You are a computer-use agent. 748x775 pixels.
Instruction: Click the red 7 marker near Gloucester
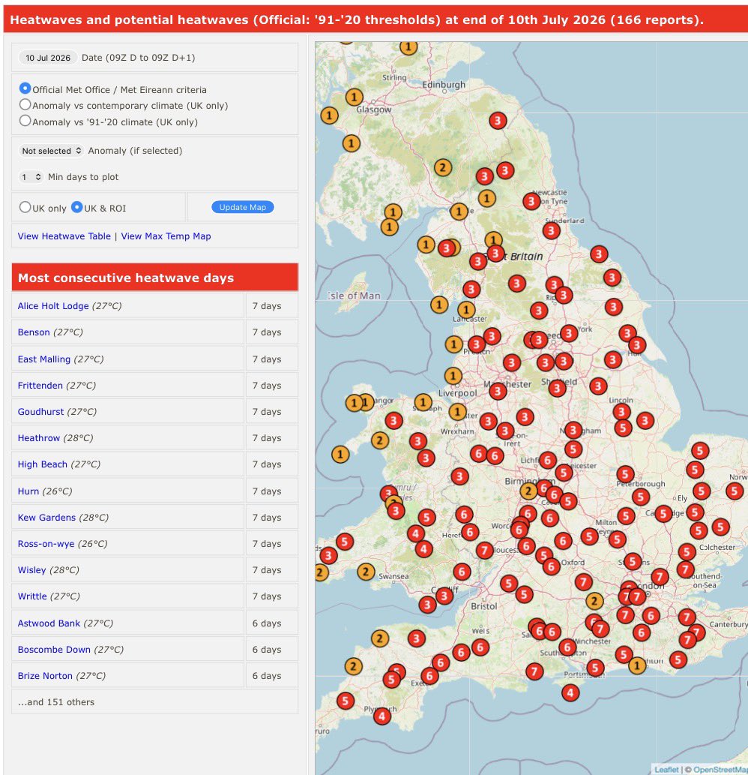click(484, 550)
